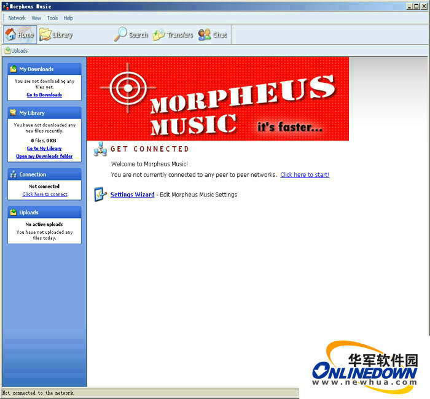430x399 pixels.
Task: Click the Connection panel network icon
Action: (13, 174)
